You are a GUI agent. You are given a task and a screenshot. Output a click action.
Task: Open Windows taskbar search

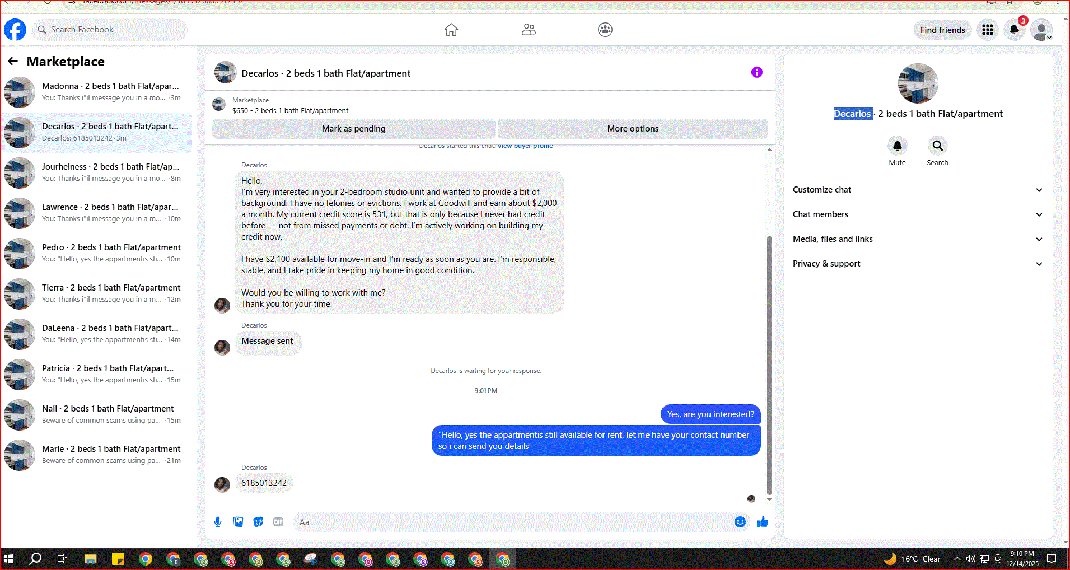(x=35, y=559)
